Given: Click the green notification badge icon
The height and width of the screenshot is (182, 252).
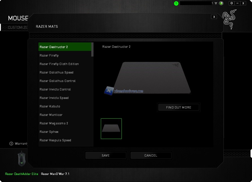Looking at the screenshot, I should click(x=176, y=3).
